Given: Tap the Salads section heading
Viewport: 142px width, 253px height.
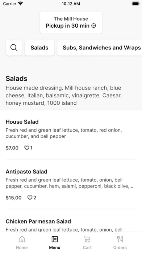Looking at the screenshot, I should (17, 79).
